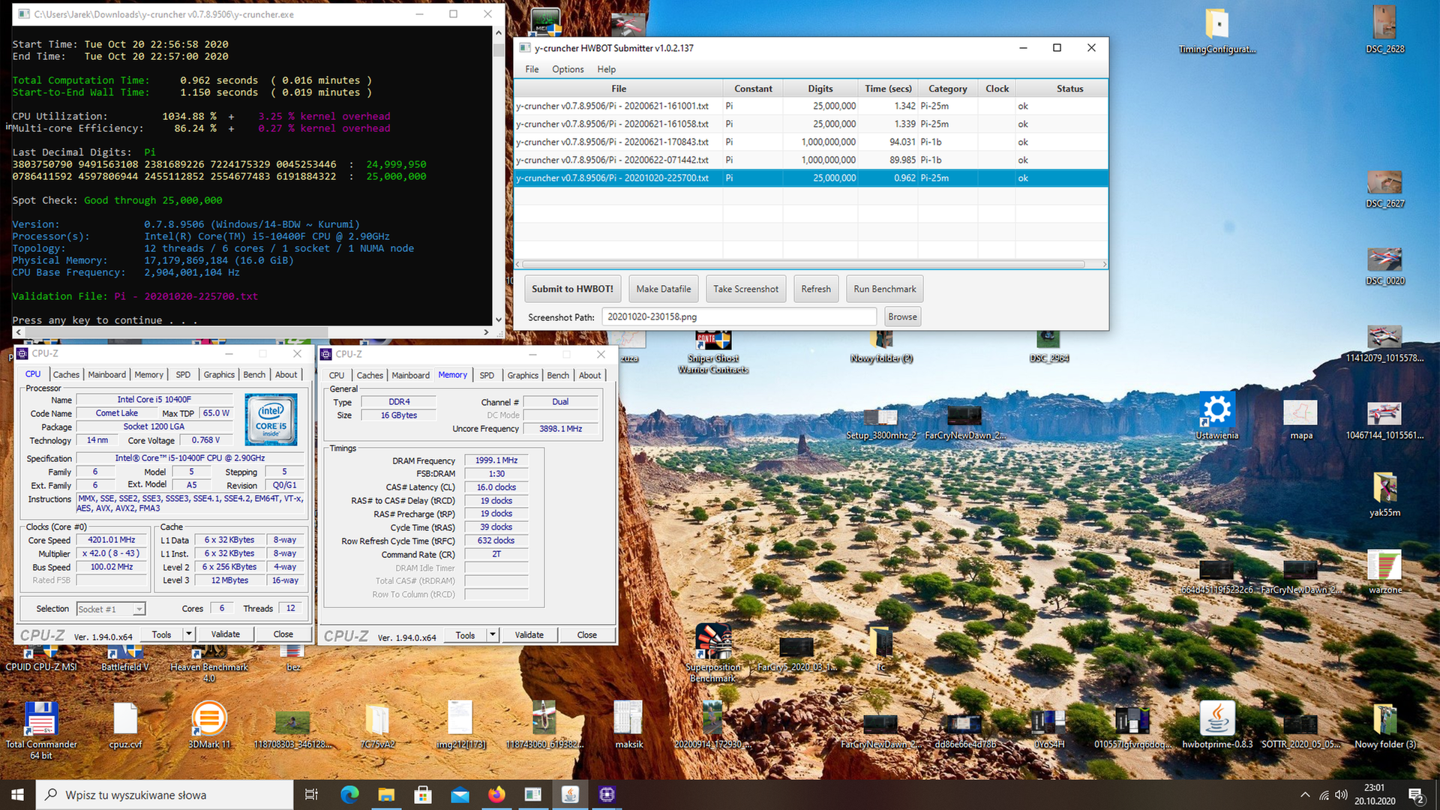Click Refresh button in HWBOT Submitter
The image size is (1440, 810).
point(816,289)
